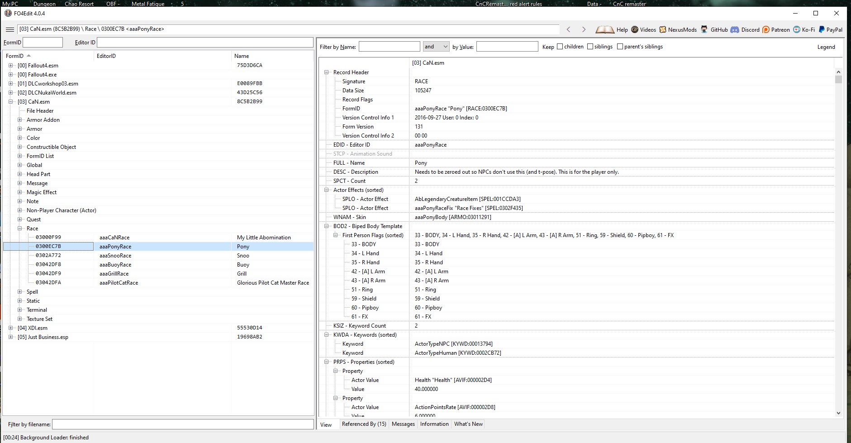Navigate back with left arrow
Screen dimensions: 851x443
(x=569, y=29)
